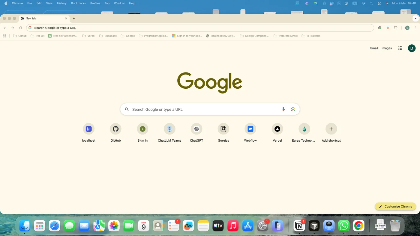Open the Bookmarks menu

[78, 3]
